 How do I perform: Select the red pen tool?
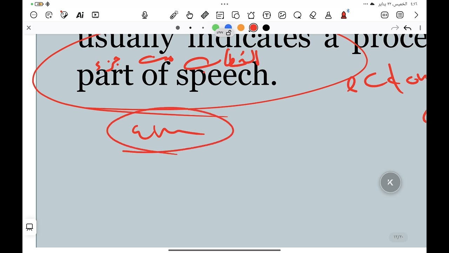point(344,15)
